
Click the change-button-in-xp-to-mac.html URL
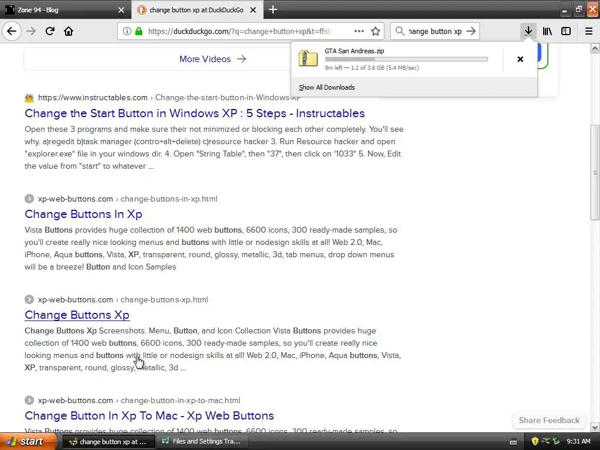[x=139, y=400]
